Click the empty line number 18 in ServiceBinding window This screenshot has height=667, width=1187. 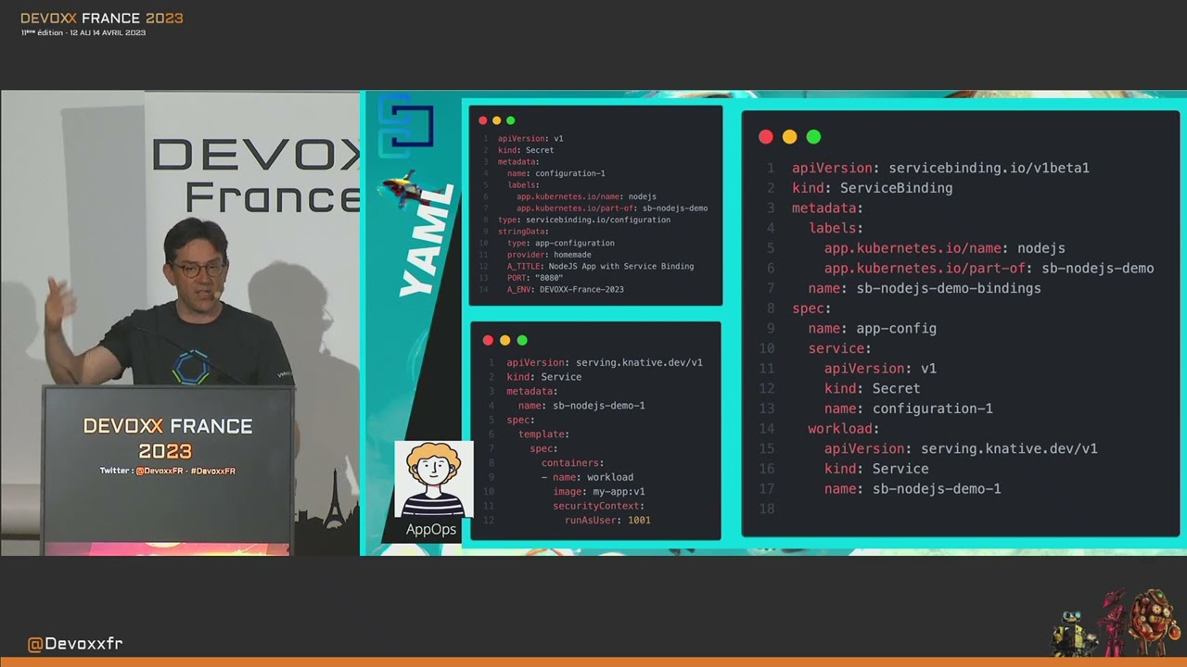[767, 509]
